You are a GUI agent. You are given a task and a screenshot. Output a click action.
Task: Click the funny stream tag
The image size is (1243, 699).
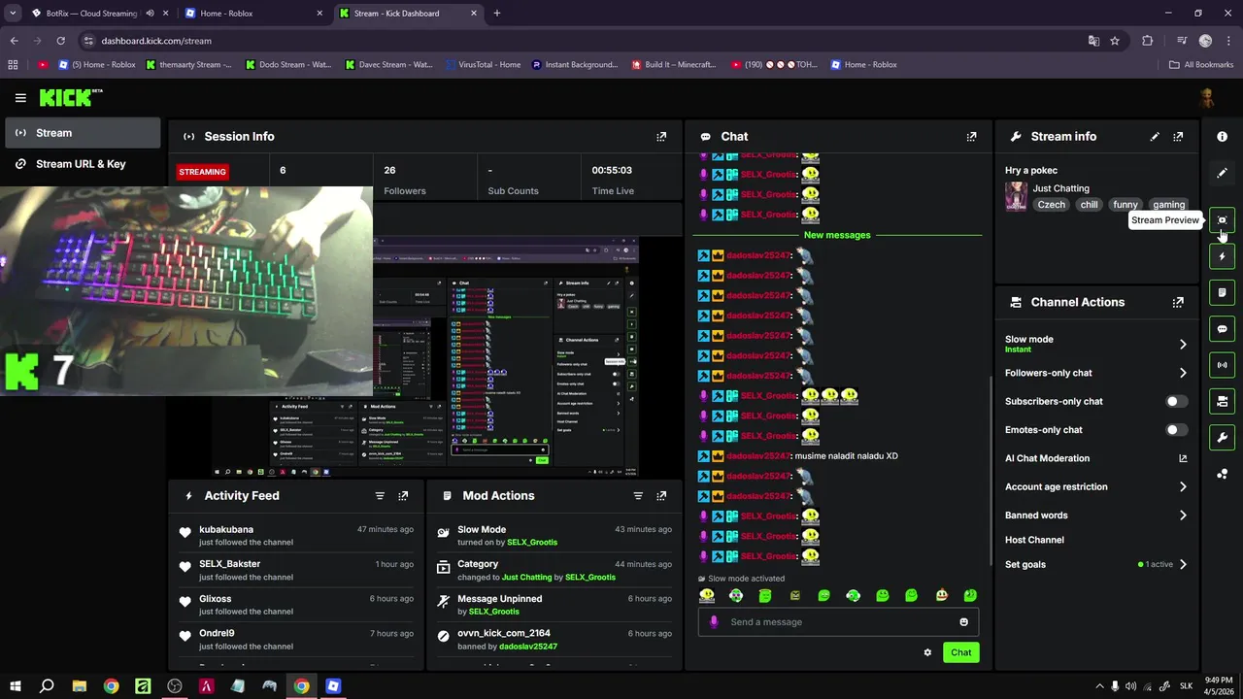coord(1125,205)
